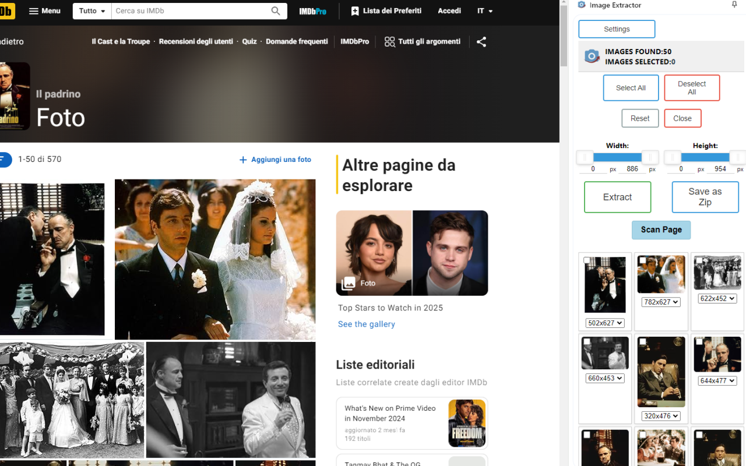The image size is (746, 466).
Task: Click Save as Zip button
Action: tap(705, 197)
